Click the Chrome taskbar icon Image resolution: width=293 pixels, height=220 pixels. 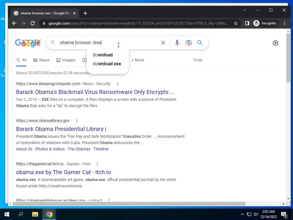click(49, 214)
